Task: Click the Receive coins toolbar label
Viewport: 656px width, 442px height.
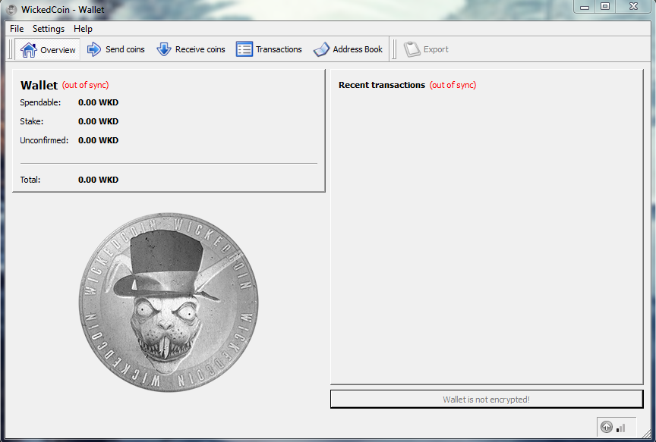Action: point(200,49)
